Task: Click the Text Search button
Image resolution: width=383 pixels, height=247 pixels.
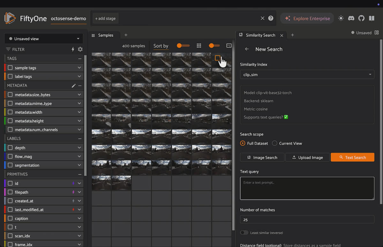Action: click(352, 157)
